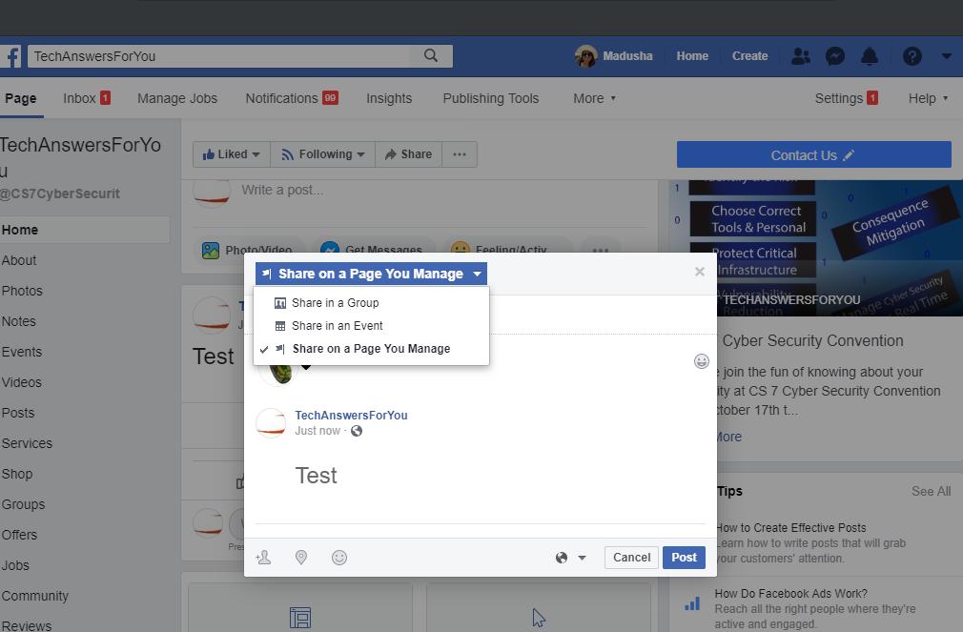This screenshot has height=632, width=963.
Task: Open the Insights tab
Action: pyautogui.click(x=389, y=98)
